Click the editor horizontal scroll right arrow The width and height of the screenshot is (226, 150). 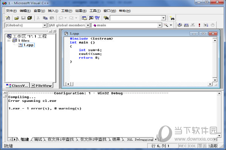(x=210, y=84)
